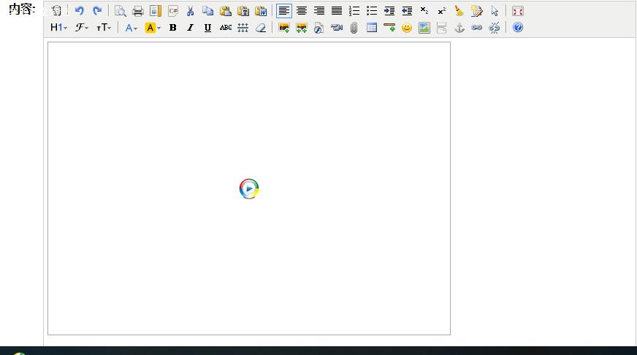Attach a file with paperclip icon
637x355 pixels.
click(x=354, y=28)
